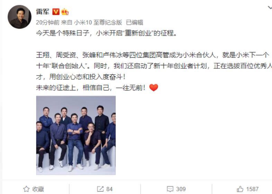Screen dimensions: 272x194
Task: Click the orange V verified badge
Action: [x=56, y=12]
